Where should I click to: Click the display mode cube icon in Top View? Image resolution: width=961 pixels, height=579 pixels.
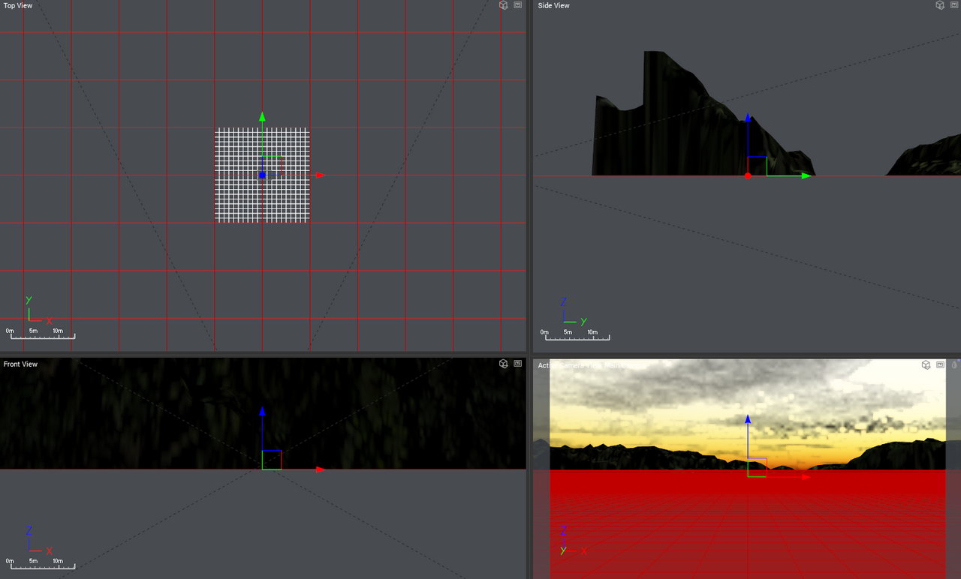504,5
